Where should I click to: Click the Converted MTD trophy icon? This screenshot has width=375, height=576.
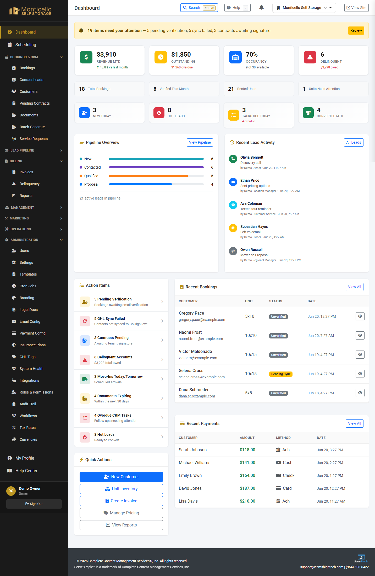[x=308, y=113]
